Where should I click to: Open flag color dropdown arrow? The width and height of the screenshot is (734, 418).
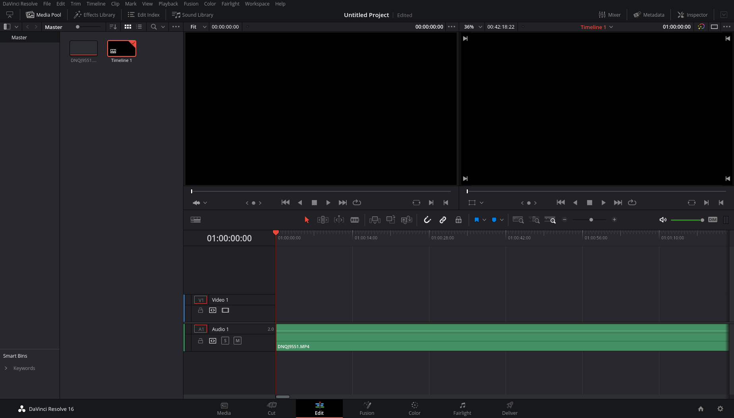click(x=484, y=220)
